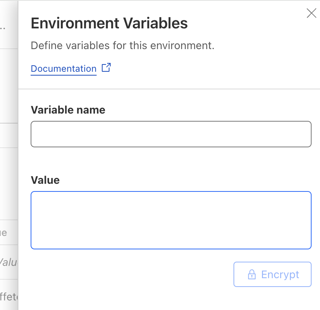
Task: Click empty space right of Documentation link
Action: point(211,69)
